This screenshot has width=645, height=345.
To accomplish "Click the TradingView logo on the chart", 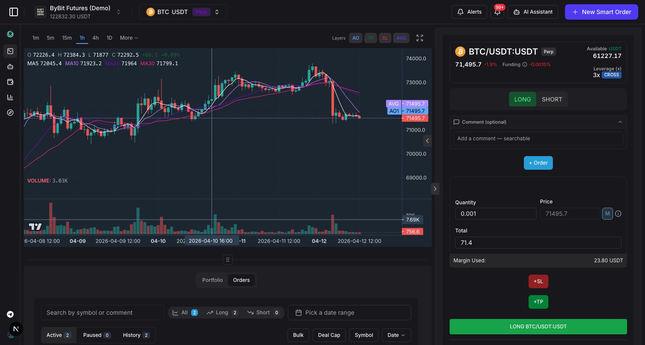I will coord(35,227).
